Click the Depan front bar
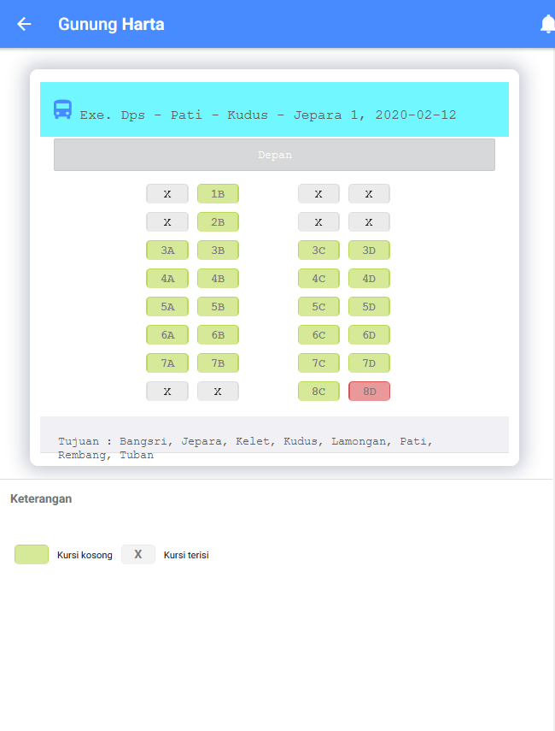Screen dimensions: 555x731 pos(274,155)
